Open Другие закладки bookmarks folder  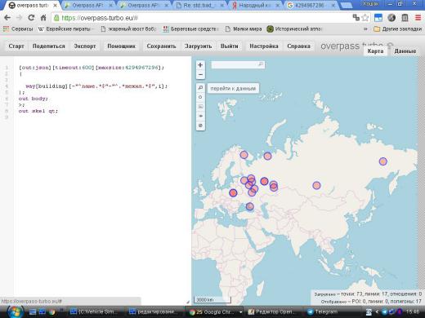pos(398,29)
